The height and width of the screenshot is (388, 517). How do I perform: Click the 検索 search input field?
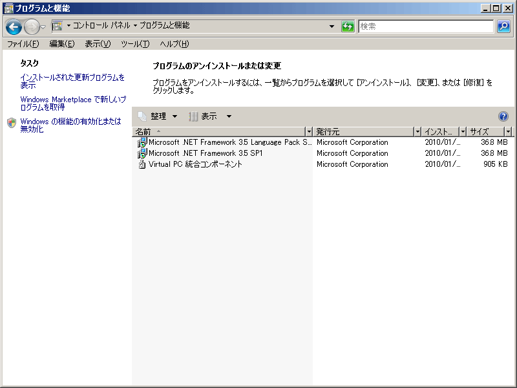[426, 27]
